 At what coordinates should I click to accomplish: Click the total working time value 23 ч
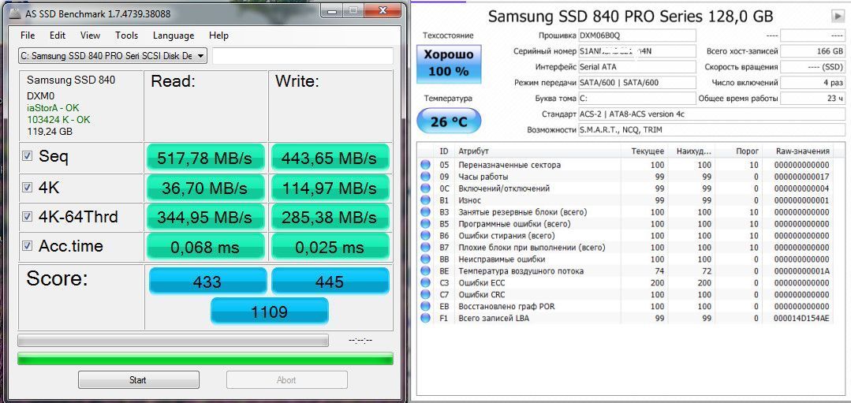(812, 98)
